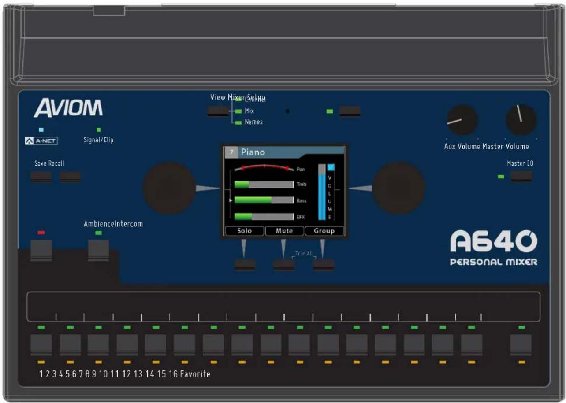566x403 pixels.
Task: Push the Recall button beside Save
Action: (x=70, y=176)
